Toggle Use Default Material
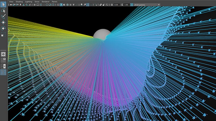Image resolution: width=216 pixels, height=121 pixels. pos(64,5)
